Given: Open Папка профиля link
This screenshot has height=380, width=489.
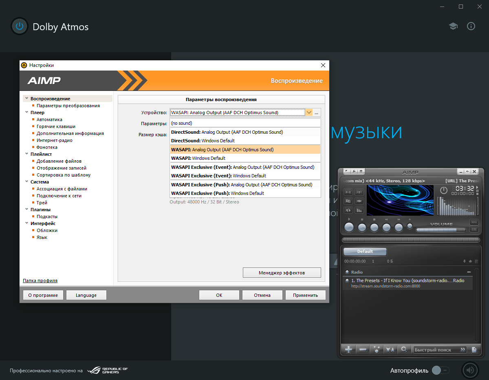Looking at the screenshot, I should 40,281.
